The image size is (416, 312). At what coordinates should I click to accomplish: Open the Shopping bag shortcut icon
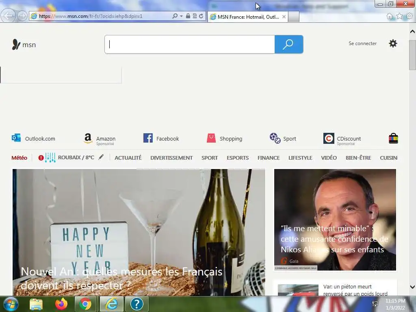211,138
